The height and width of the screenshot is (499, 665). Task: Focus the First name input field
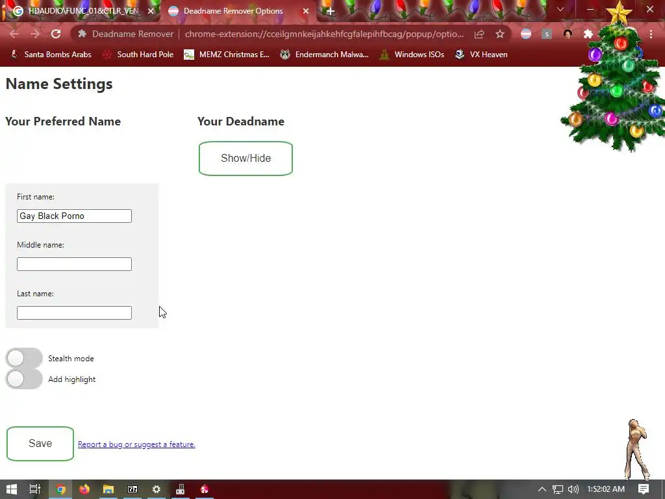click(74, 216)
